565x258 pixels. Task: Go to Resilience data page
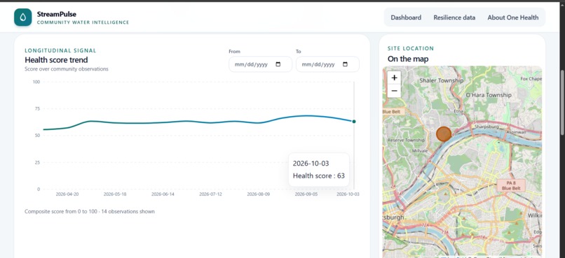coord(454,17)
